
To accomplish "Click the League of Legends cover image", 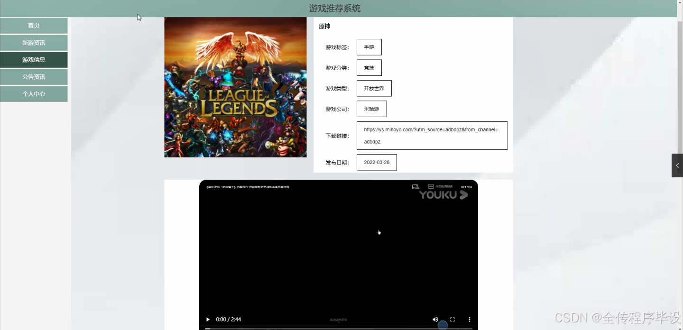I will point(235,87).
